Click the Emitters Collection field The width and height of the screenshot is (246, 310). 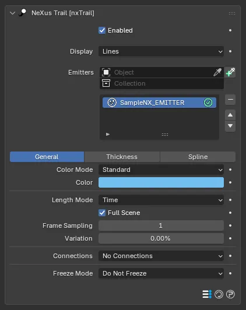[161, 83]
